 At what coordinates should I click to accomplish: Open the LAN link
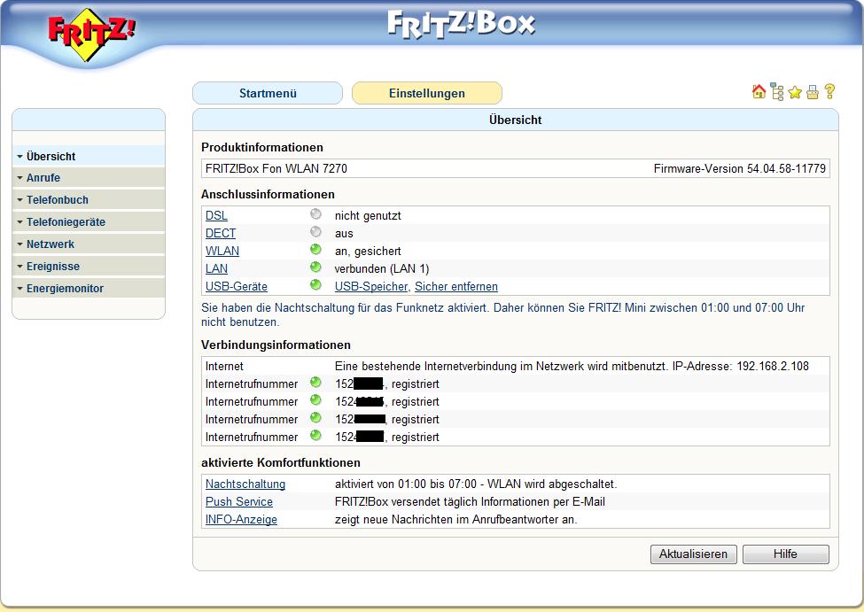(x=216, y=269)
